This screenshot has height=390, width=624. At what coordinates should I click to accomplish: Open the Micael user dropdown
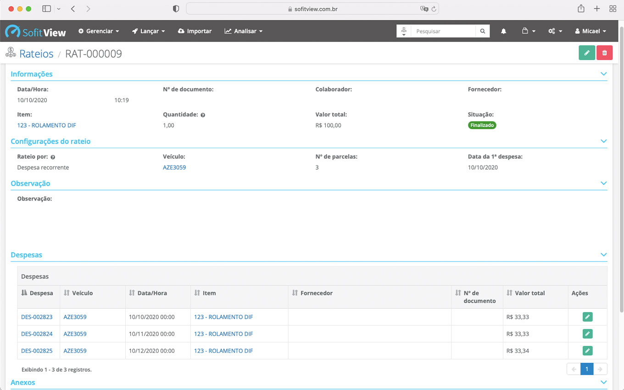[x=591, y=31]
